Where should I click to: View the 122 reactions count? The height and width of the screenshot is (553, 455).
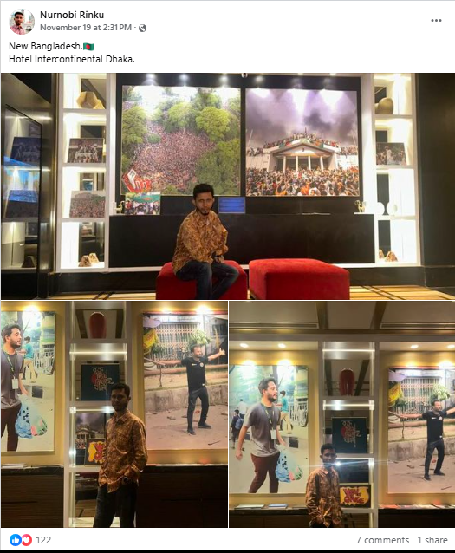pos(43,540)
